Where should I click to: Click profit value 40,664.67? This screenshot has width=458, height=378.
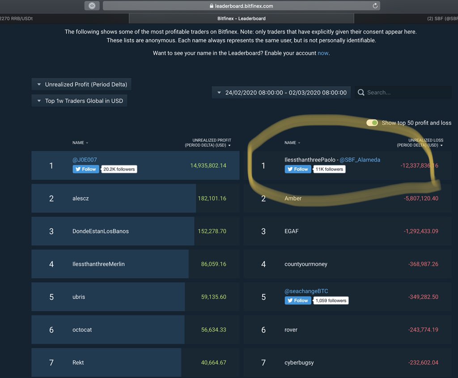213,362
